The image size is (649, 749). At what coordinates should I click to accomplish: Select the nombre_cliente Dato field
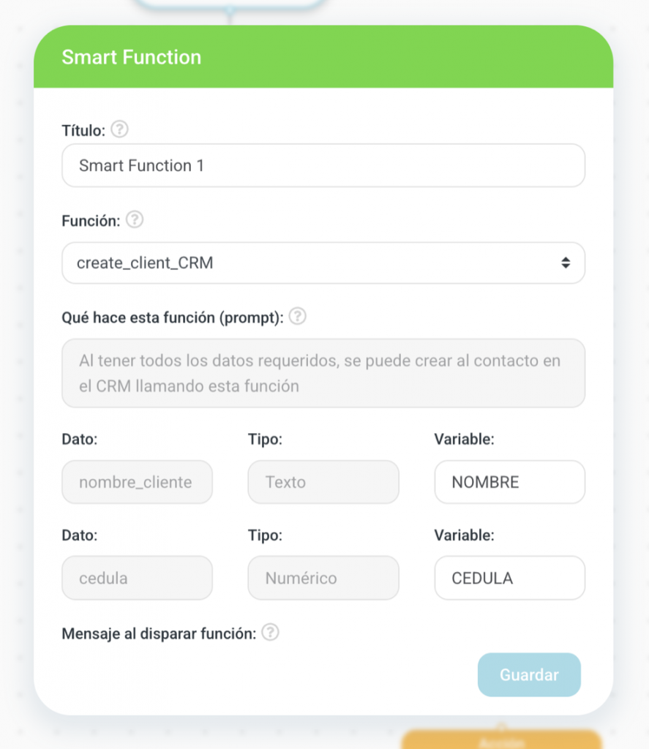click(x=137, y=482)
